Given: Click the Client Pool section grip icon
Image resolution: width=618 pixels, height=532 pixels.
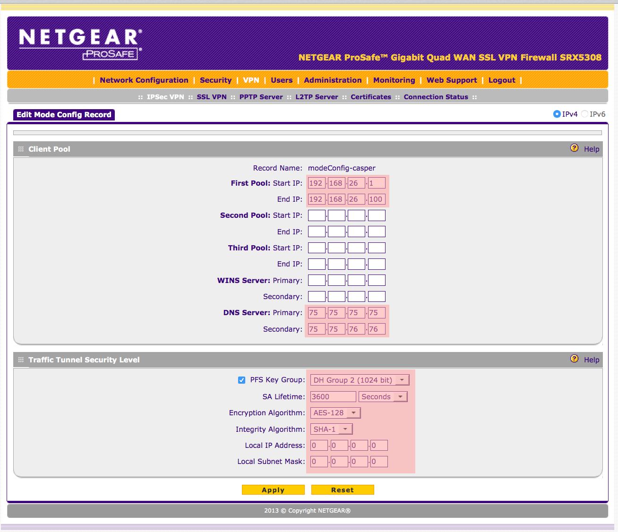Looking at the screenshot, I should [21, 149].
